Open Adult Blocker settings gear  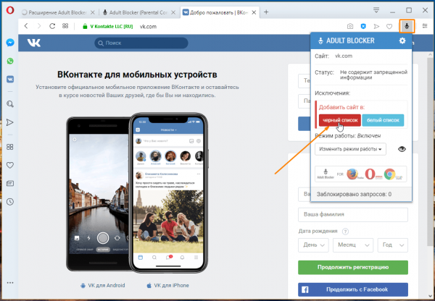[x=402, y=41]
